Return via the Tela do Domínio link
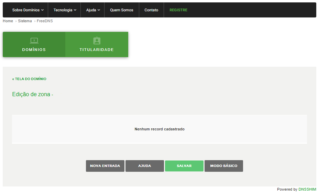Image resolution: width=318 pixels, height=193 pixels. pyautogui.click(x=29, y=79)
